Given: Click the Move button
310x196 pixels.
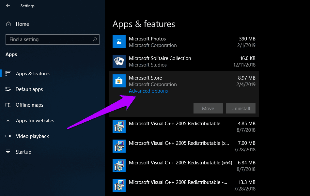Looking at the screenshot, I should 208,108.
